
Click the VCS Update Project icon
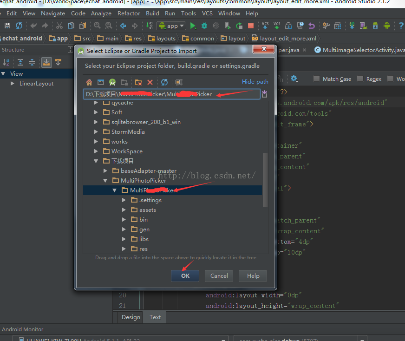pyautogui.click(x=265, y=26)
